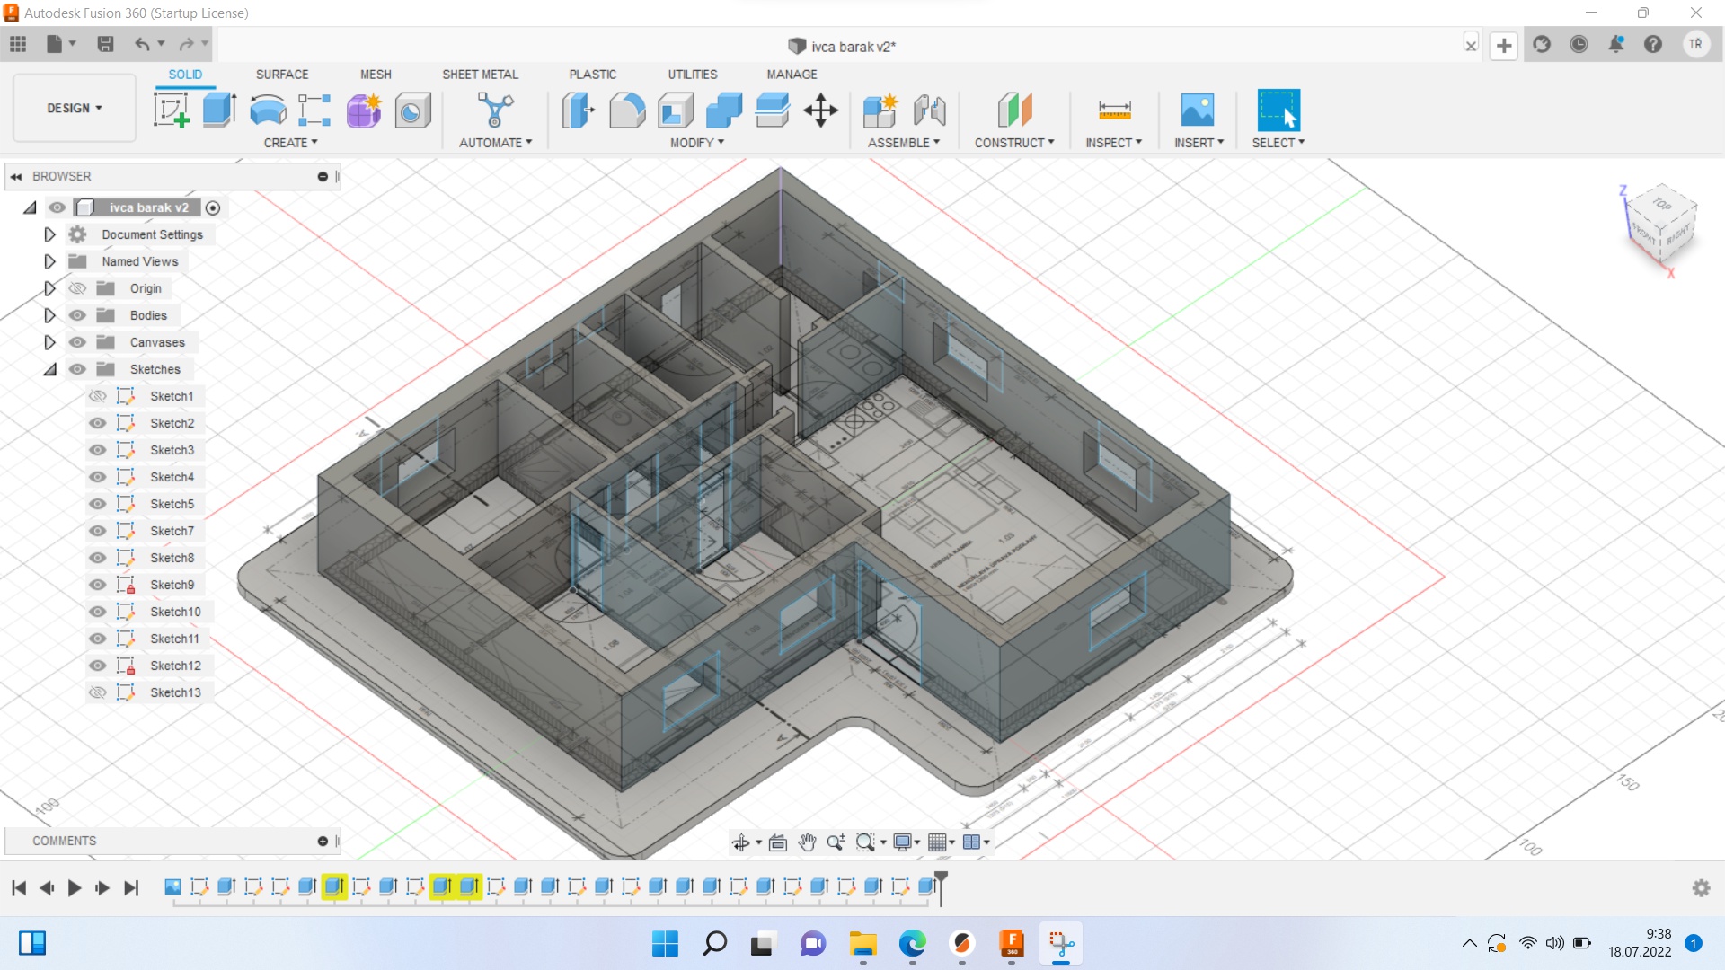Hide Sketch9 using its eye icon
This screenshot has height=970, width=1725.
coord(98,585)
